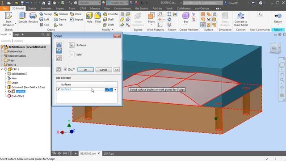The image size is (286, 161).
Task: Open the Annotate ribbon tab
Action: click(46, 8)
